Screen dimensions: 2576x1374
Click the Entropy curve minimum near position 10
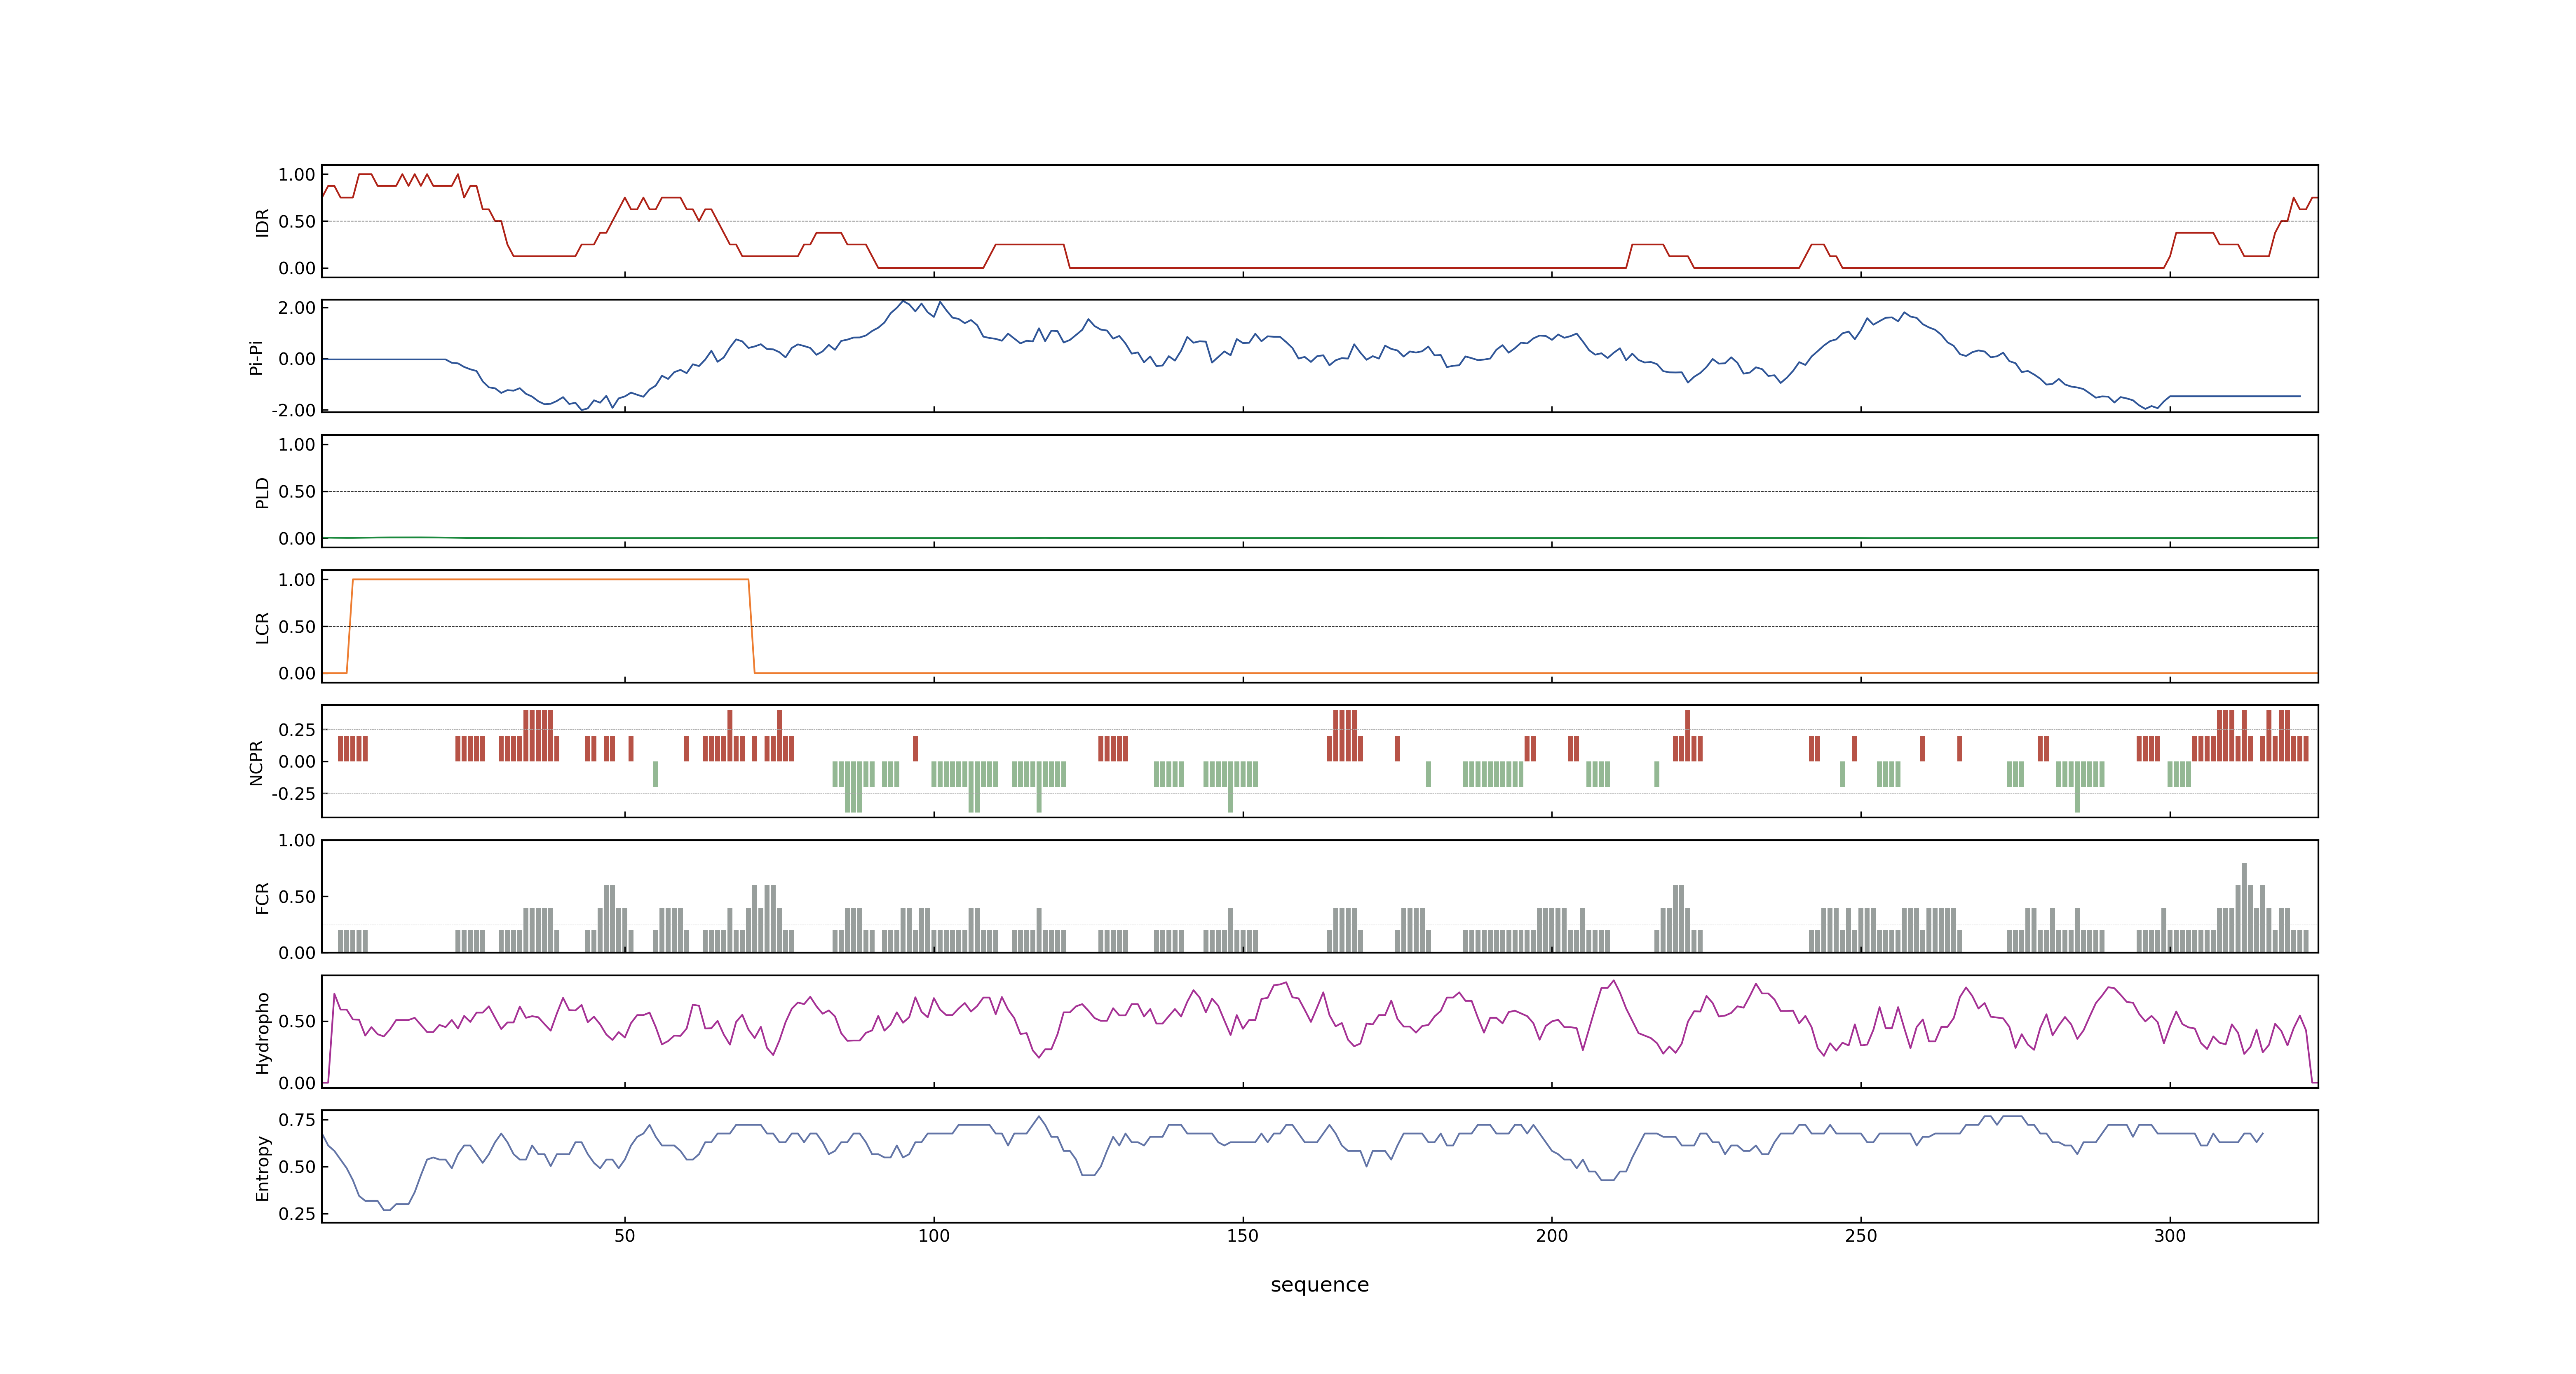pyautogui.click(x=386, y=1209)
